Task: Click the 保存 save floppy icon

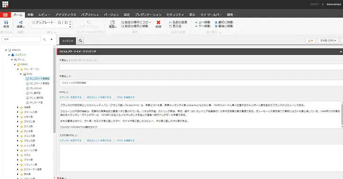Action: 6,22
